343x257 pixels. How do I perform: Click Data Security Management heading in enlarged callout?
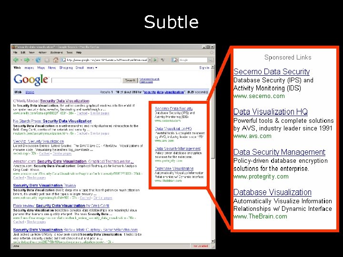tap(279, 152)
